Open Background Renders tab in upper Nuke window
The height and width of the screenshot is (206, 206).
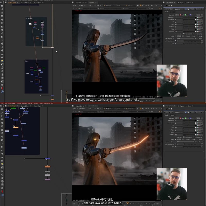click(184, 3)
